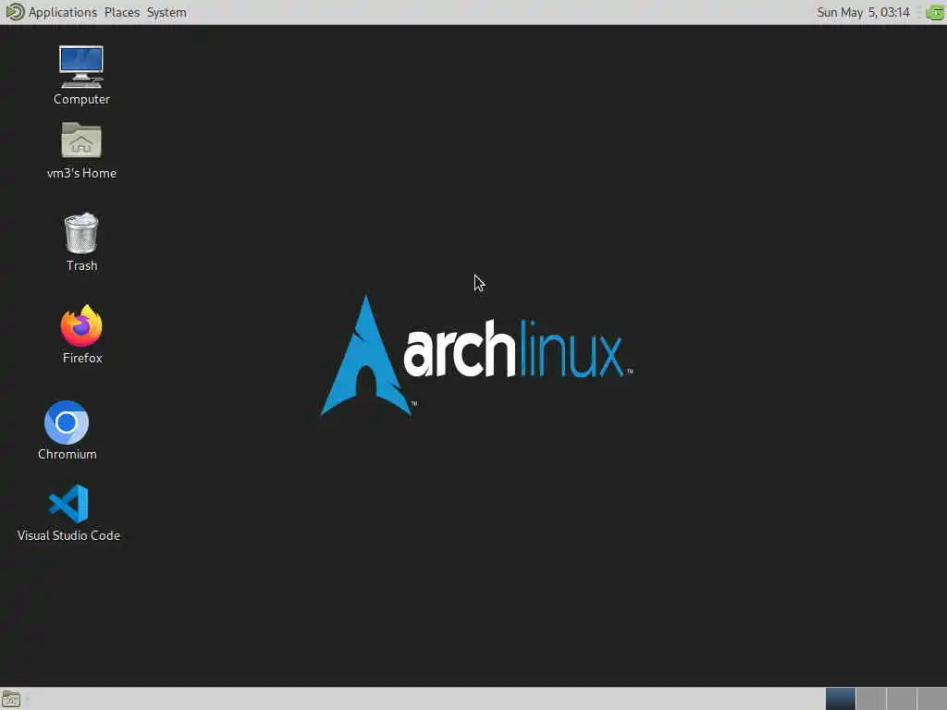Image resolution: width=947 pixels, height=710 pixels.
Task: Open the Applications menu
Action: pyautogui.click(x=62, y=12)
